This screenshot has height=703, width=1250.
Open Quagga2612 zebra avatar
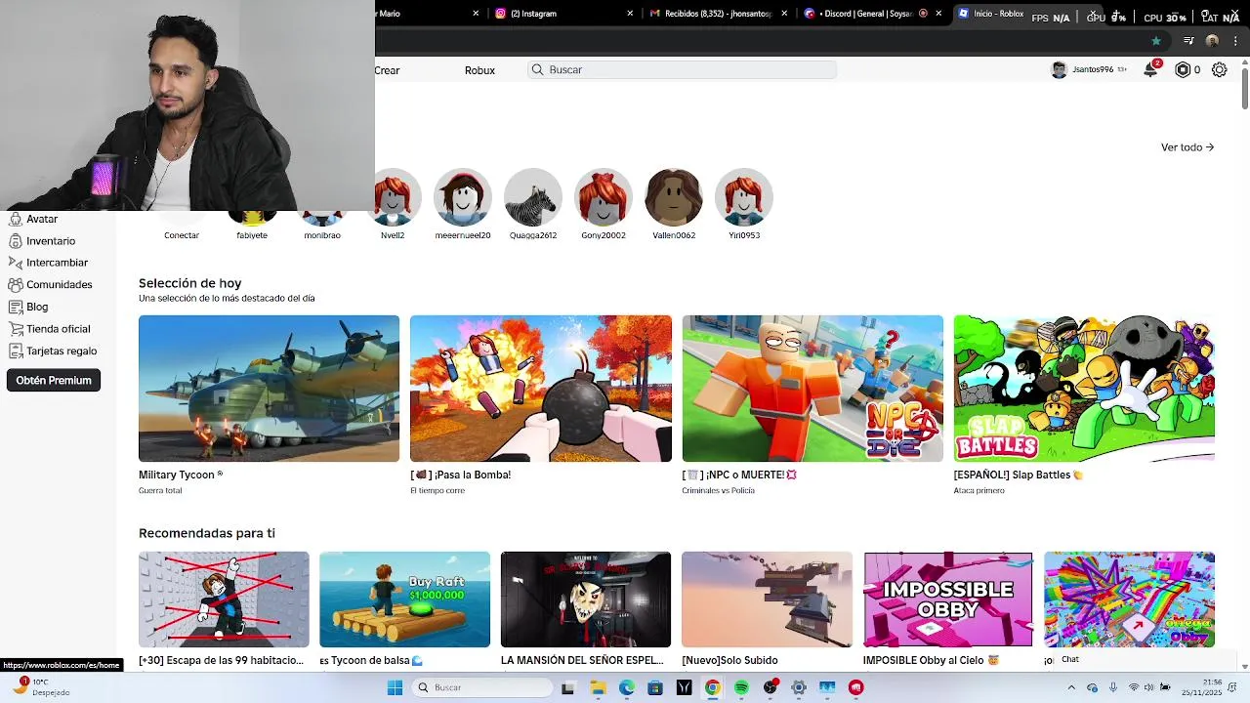click(533, 197)
